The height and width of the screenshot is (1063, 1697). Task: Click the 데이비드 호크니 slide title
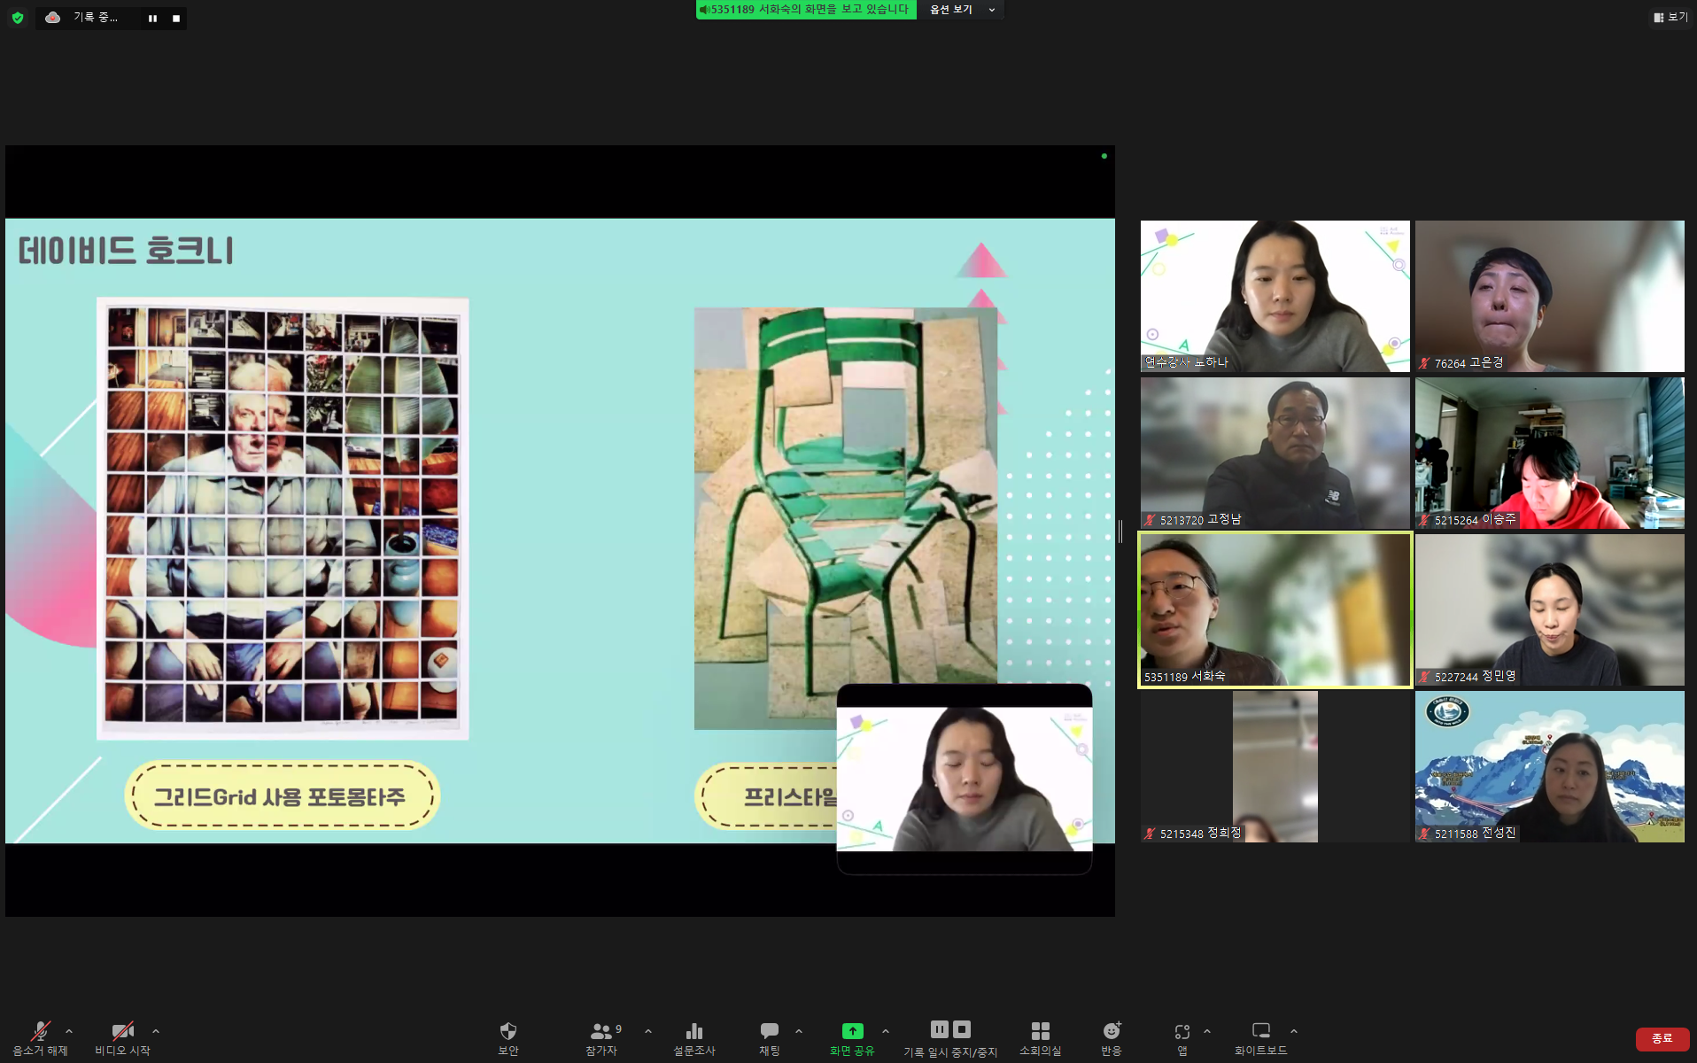126,251
